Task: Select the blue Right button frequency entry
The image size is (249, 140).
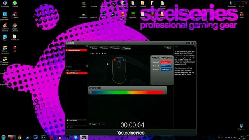Action: 166,66
